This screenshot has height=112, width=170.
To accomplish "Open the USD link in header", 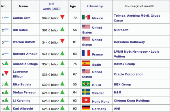I will (x=56, y=9).
